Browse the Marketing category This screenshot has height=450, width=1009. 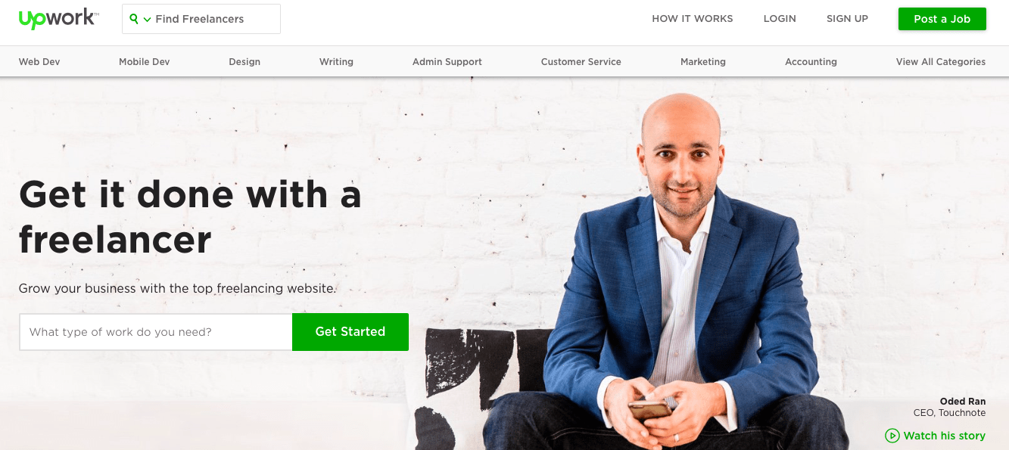tap(703, 62)
